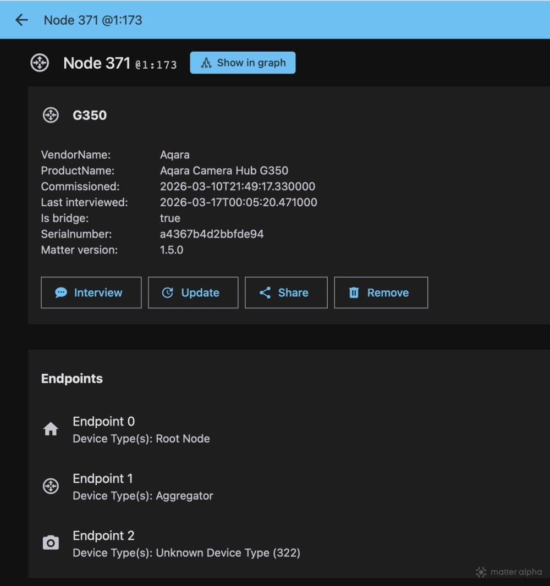Click the Matter version value 1.5.0
Screen dimensions: 550x586
tap(172, 250)
